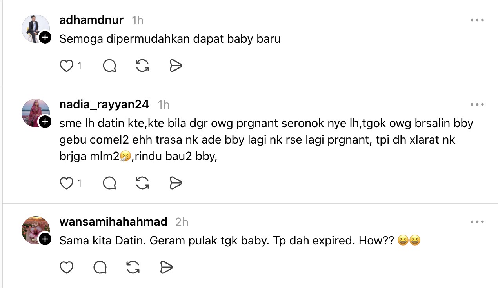Share wansamihahahmad's comment
The image size is (498, 288).
pyautogui.click(x=167, y=268)
